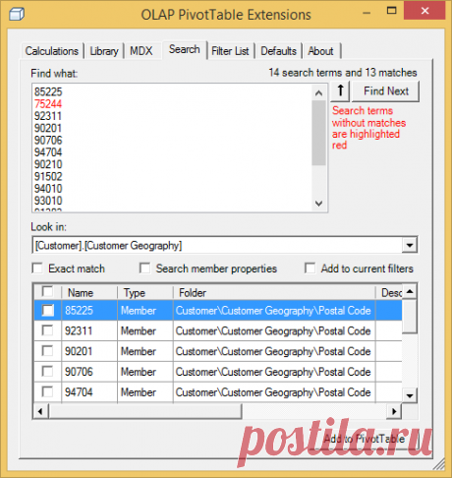Click the results vertical scrollbar thumb

point(410,316)
